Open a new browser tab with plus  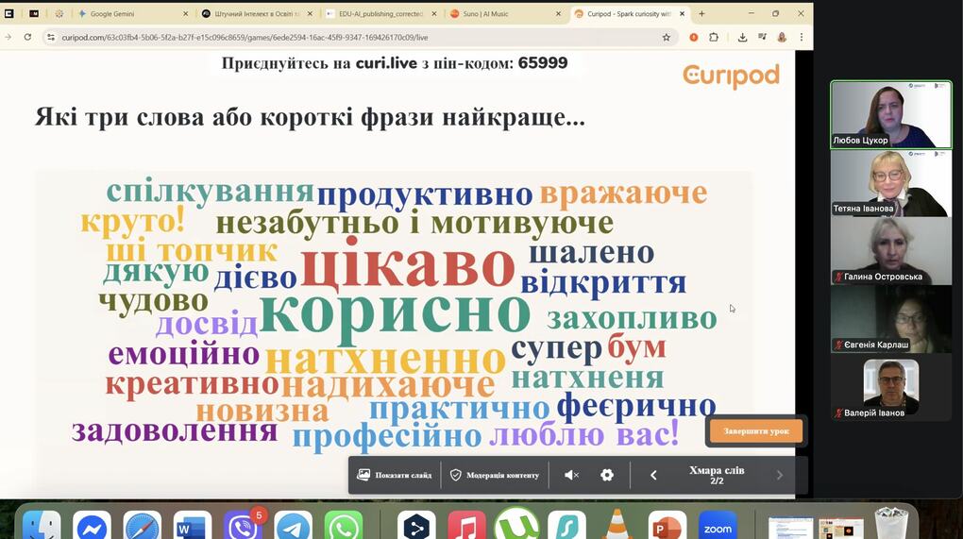(x=701, y=14)
